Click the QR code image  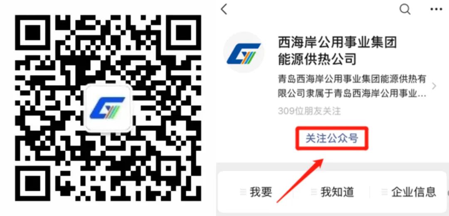108,108
